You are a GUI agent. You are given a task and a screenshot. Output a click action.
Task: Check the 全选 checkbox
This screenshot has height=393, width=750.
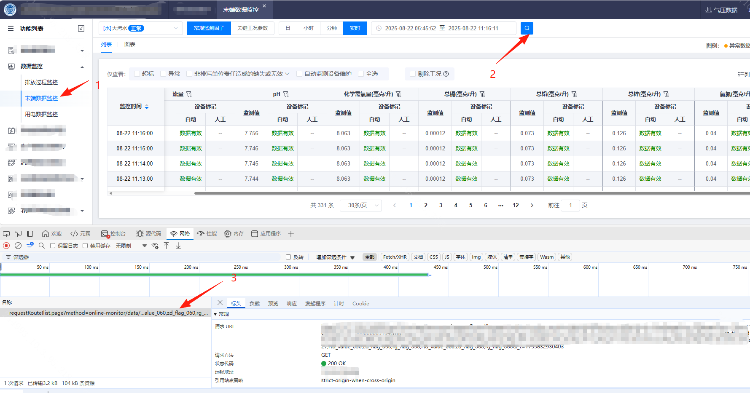click(361, 74)
